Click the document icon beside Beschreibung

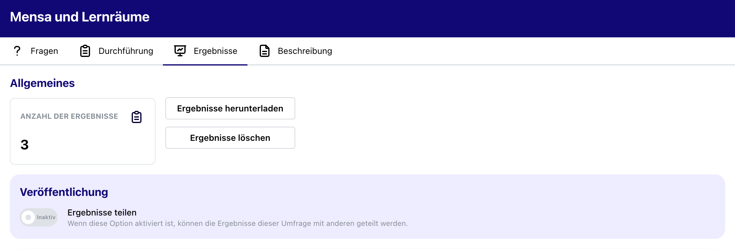(265, 51)
